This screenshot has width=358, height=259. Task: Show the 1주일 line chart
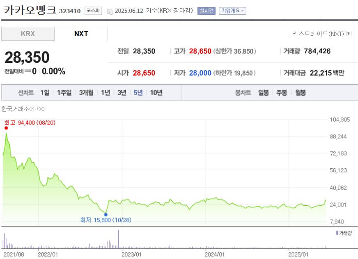(64, 93)
